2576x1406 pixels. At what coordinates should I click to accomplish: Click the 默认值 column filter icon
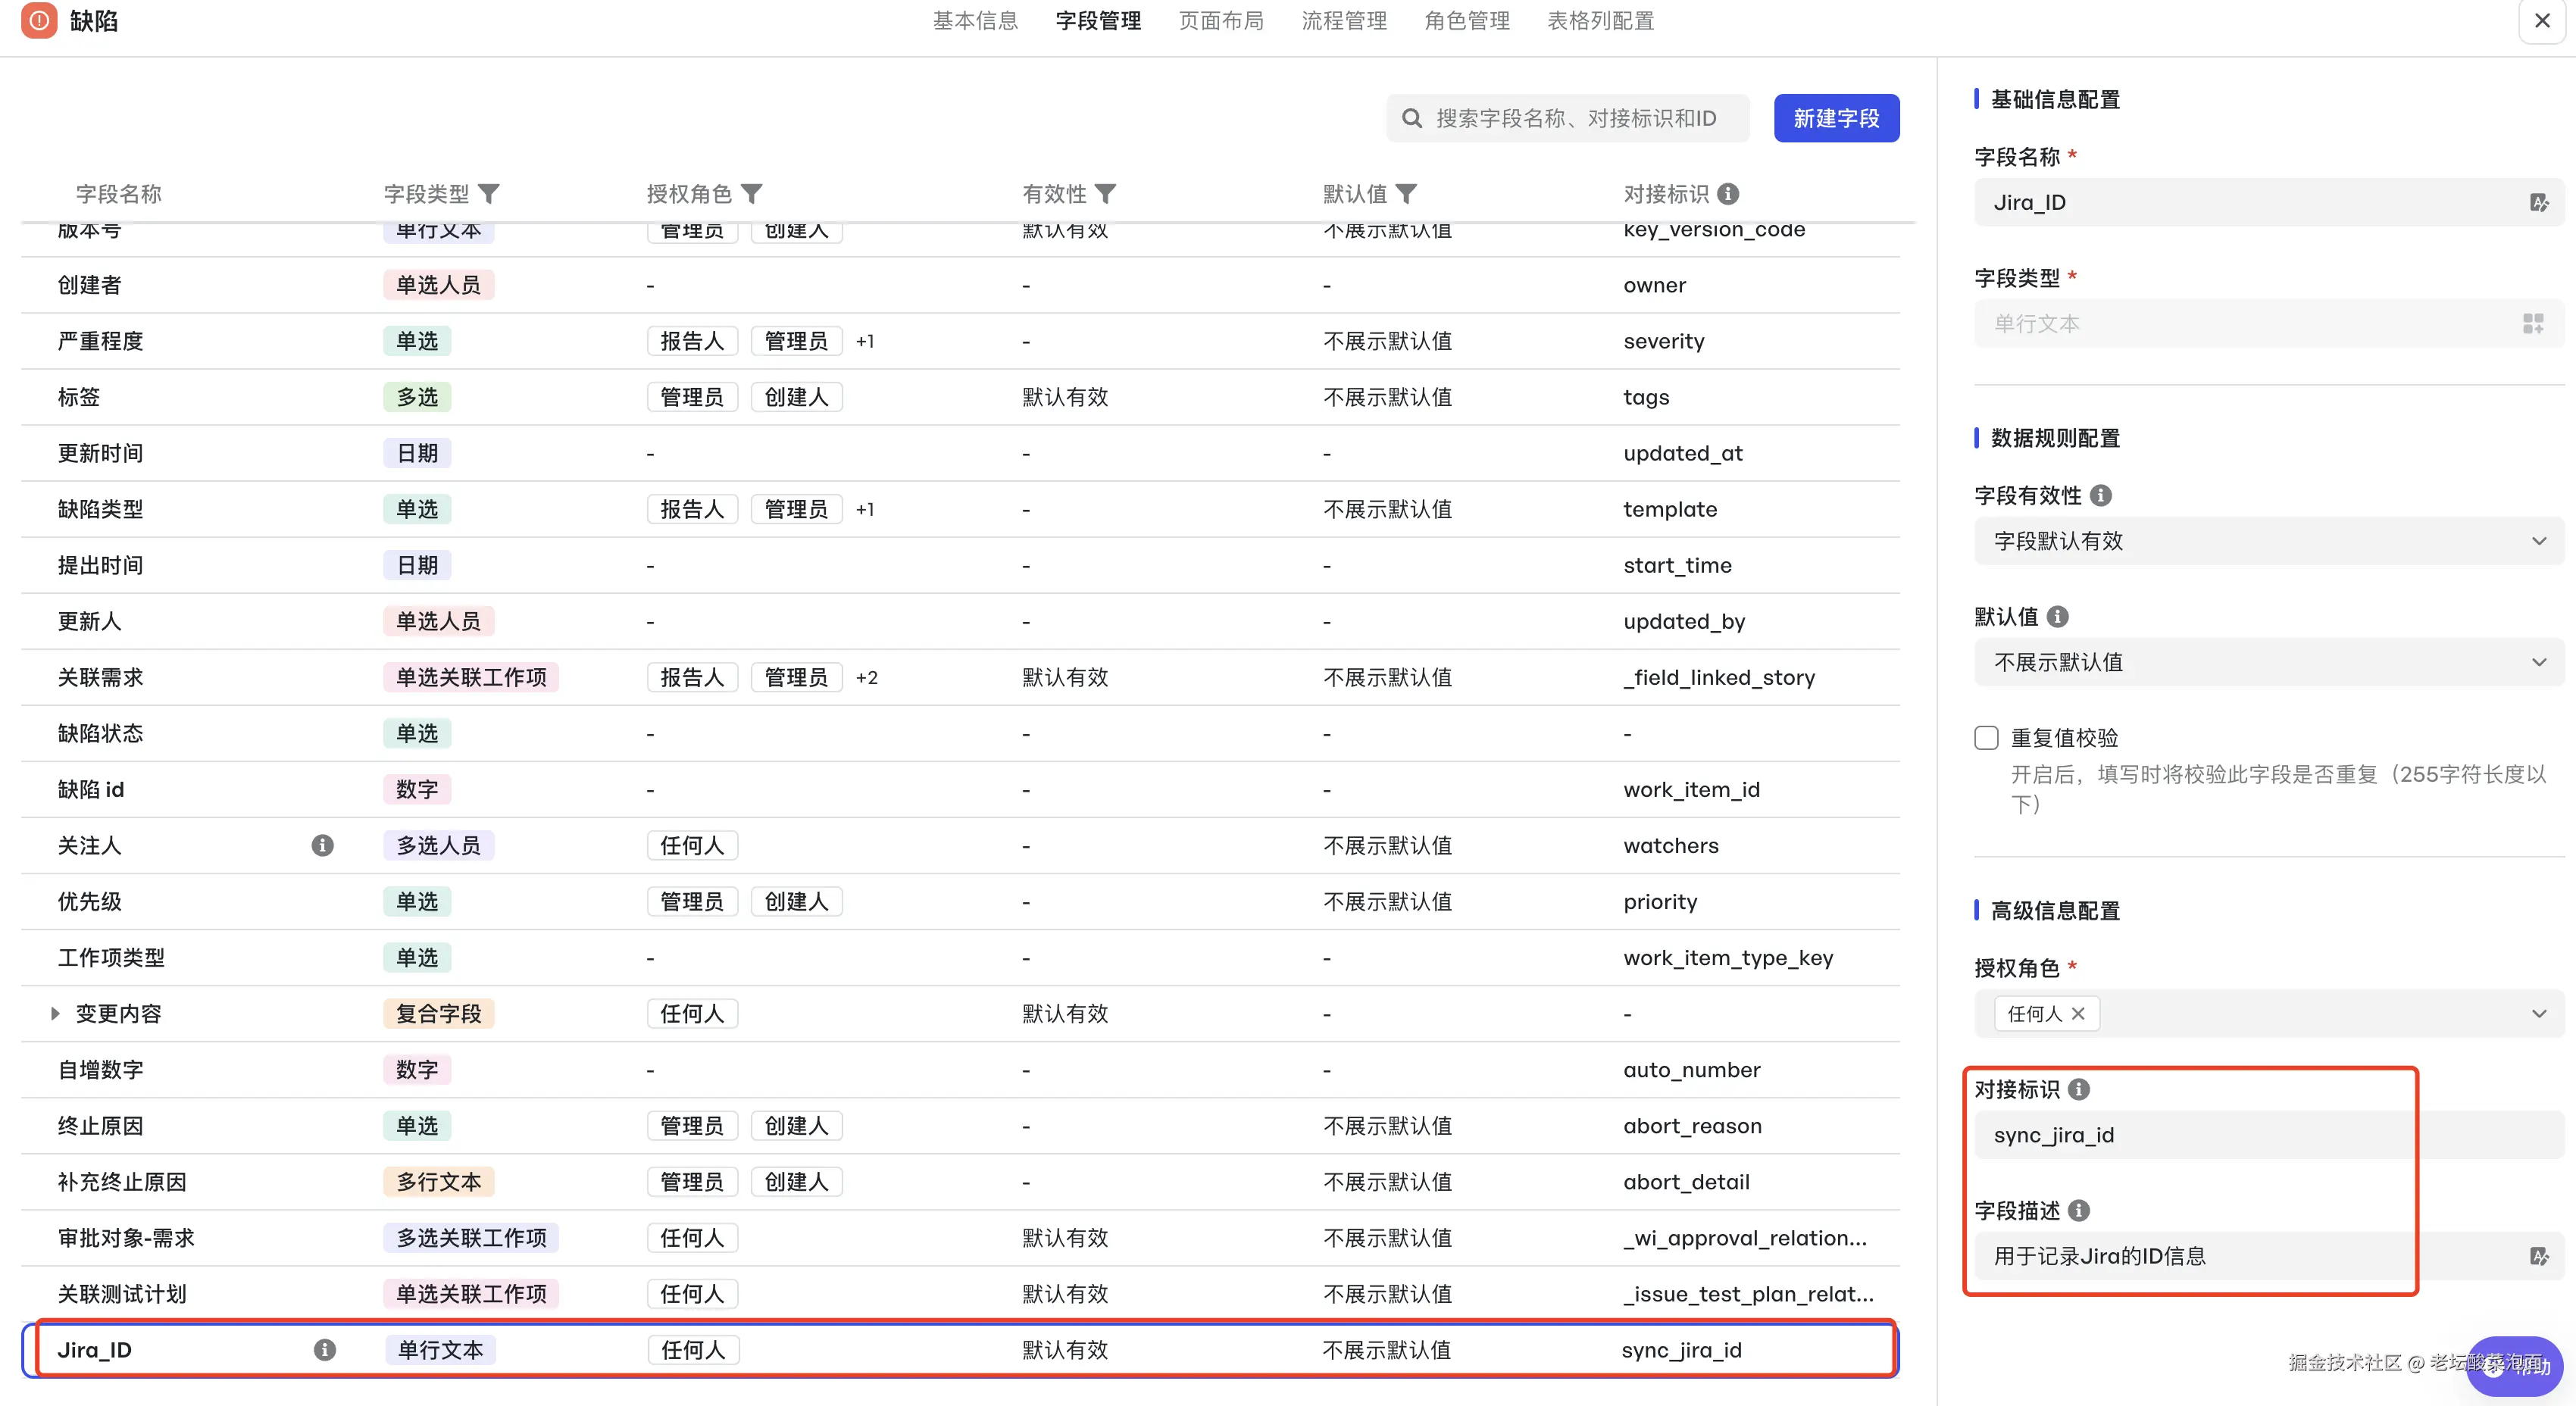click(1406, 194)
